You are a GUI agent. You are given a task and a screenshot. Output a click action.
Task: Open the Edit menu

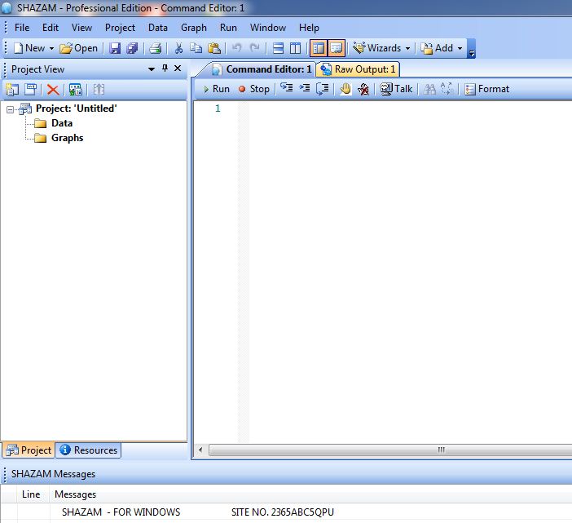pyautogui.click(x=51, y=28)
